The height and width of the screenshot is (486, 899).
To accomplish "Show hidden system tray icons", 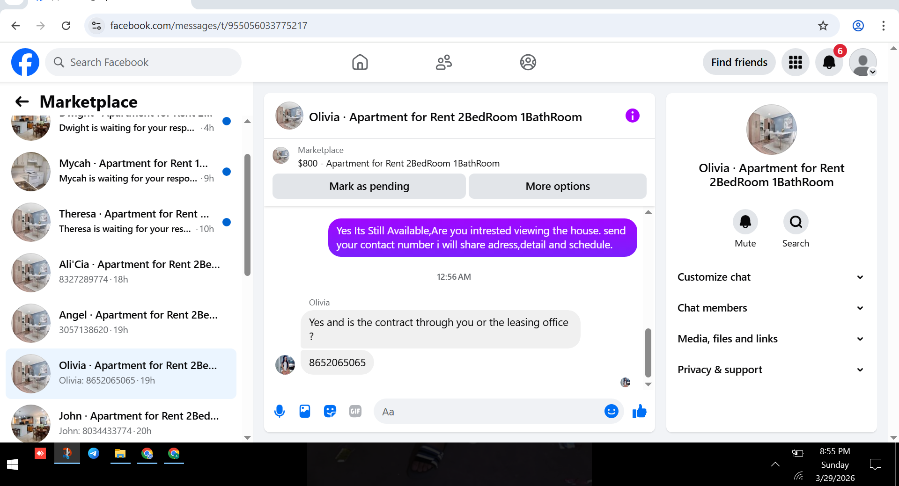I will [x=775, y=464].
